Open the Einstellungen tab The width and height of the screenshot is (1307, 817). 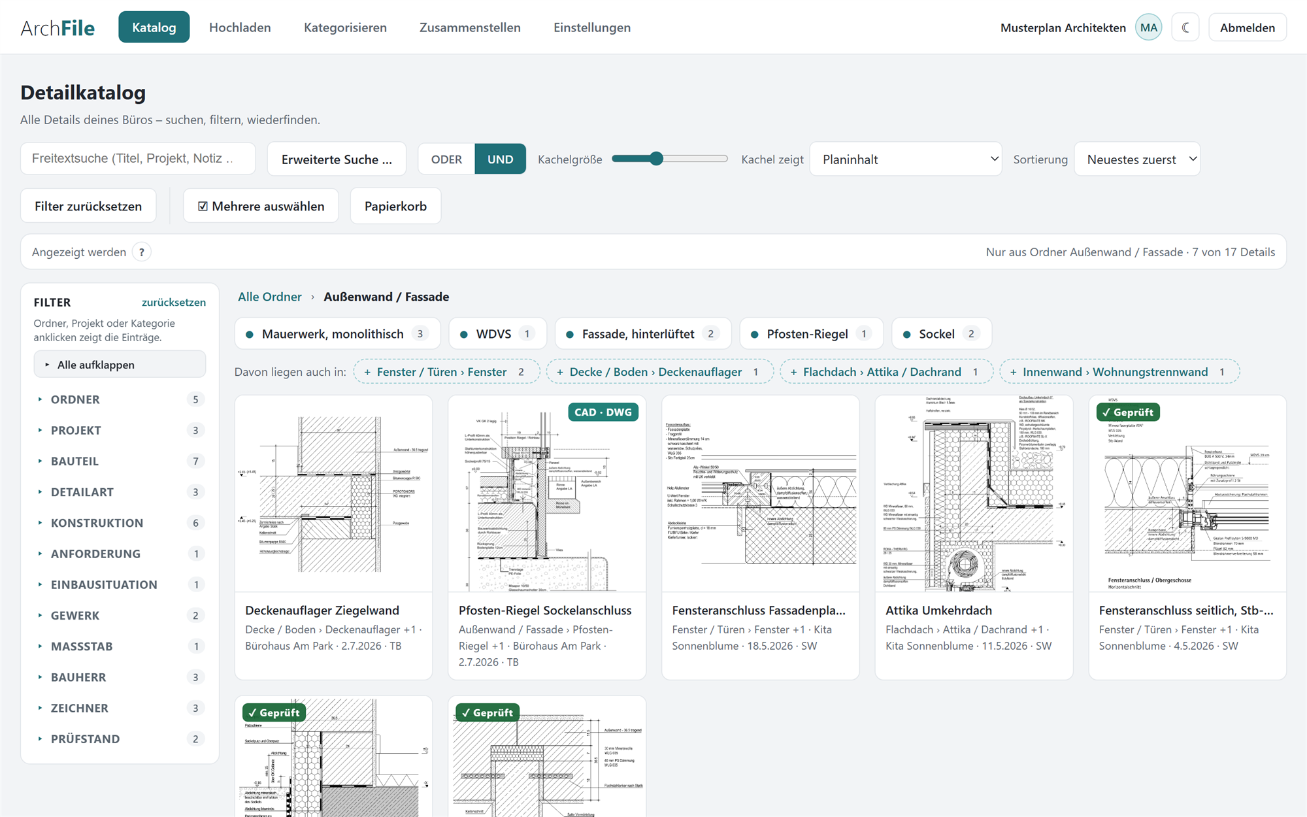tap(592, 27)
